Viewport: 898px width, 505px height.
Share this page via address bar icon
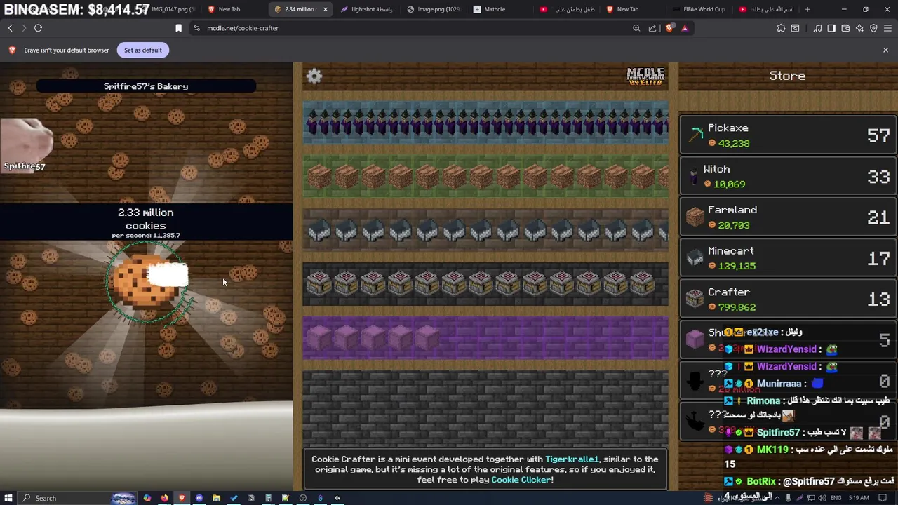click(x=652, y=28)
